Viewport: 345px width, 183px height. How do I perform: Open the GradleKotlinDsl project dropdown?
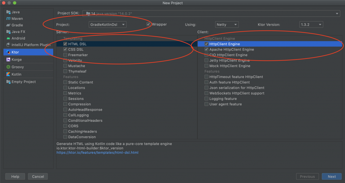107,25
